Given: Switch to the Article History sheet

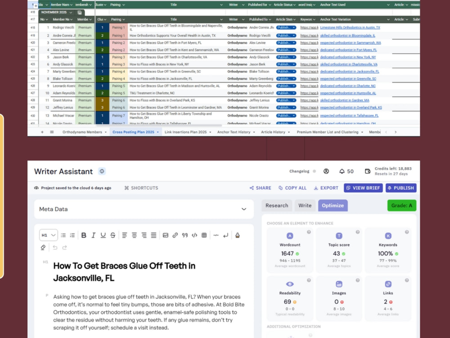Looking at the screenshot, I should tap(273, 132).
